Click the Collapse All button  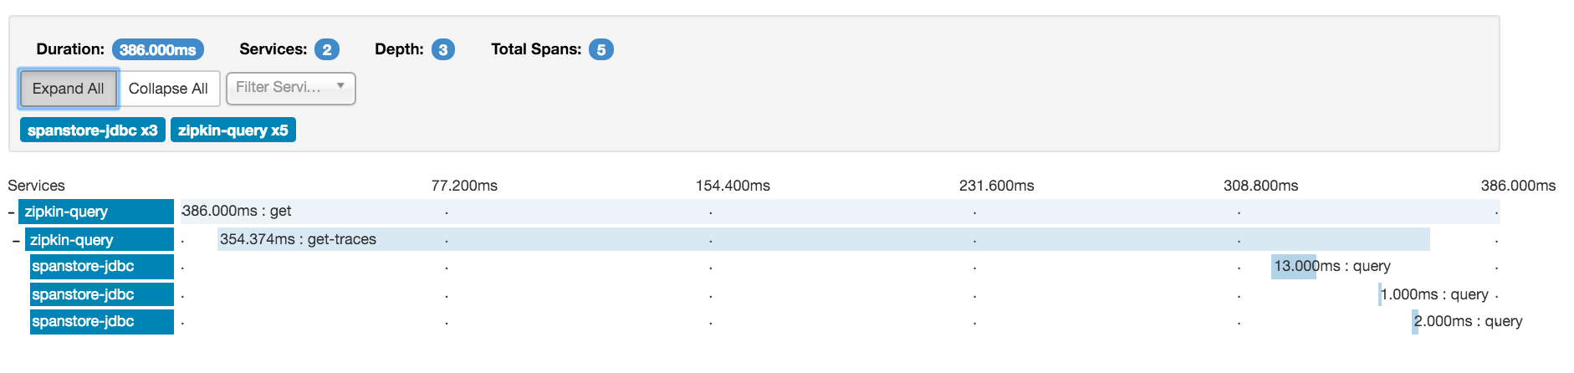[x=168, y=89]
